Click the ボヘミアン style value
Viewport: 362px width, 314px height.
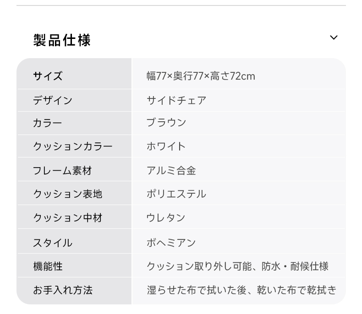(x=171, y=243)
